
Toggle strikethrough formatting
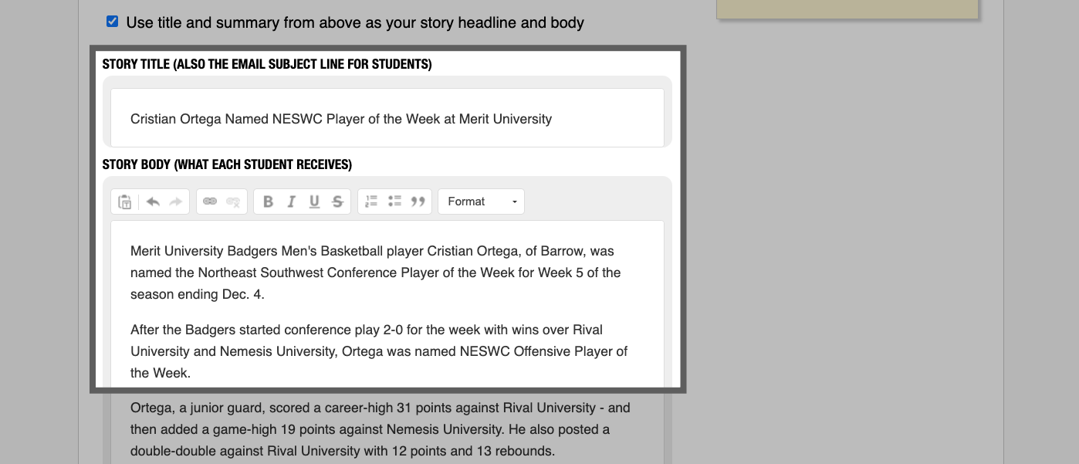[337, 202]
